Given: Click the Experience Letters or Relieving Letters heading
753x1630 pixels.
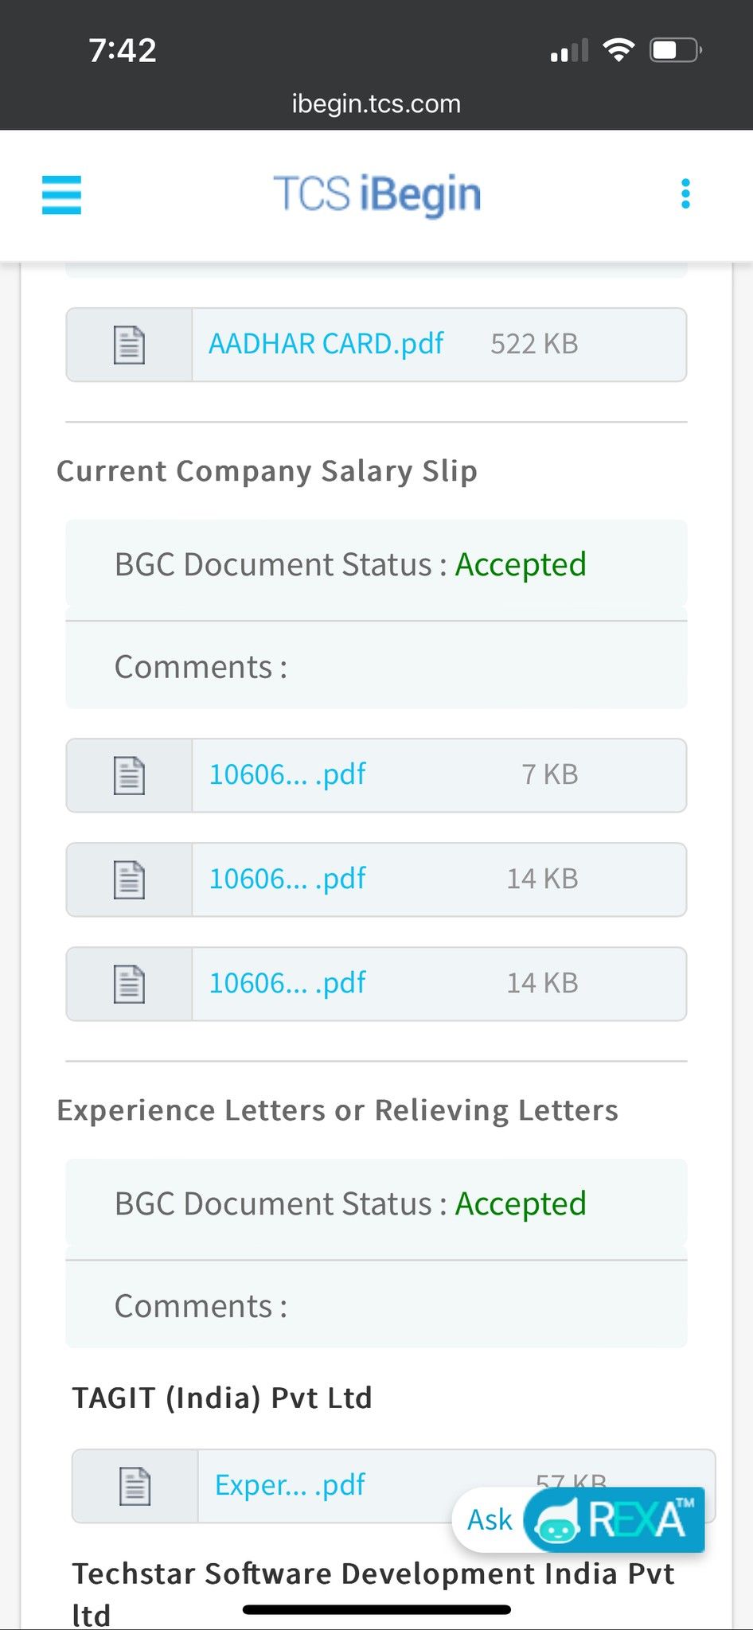Looking at the screenshot, I should pyautogui.click(x=337, y=1110).
